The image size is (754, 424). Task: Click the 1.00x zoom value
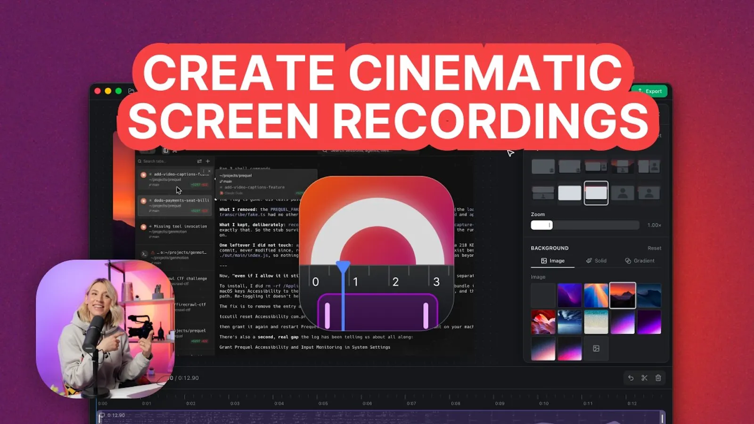(654, 225)
